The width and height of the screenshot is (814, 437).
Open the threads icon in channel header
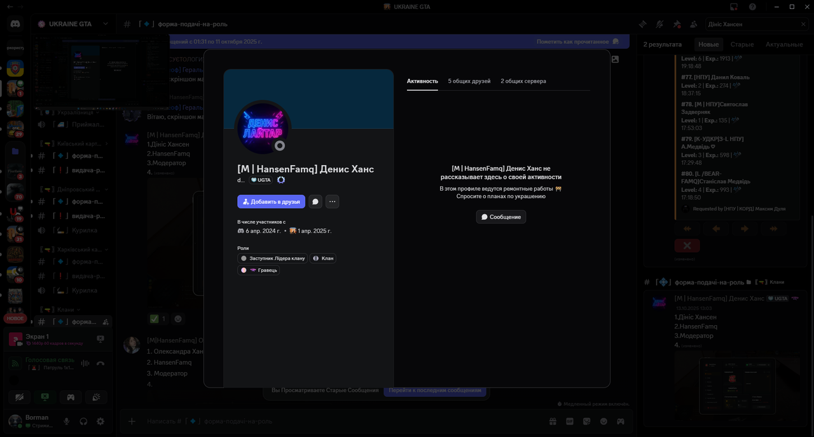(643, 24)
